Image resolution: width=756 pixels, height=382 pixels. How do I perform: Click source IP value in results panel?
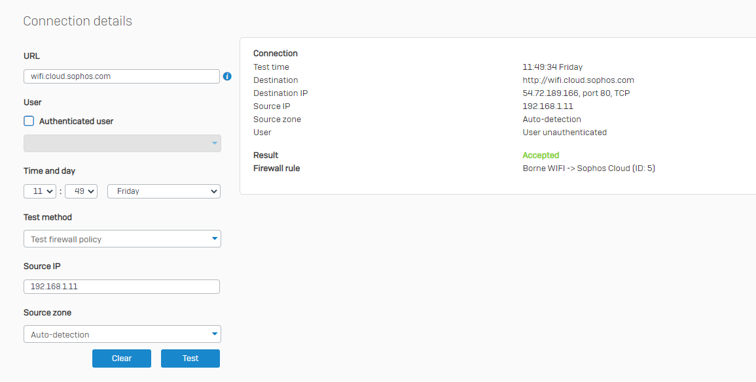(x=548, y=106)
